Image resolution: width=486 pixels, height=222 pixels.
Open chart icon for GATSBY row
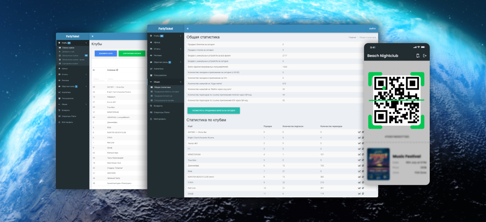pyautogui.click(x=359, y=132)
